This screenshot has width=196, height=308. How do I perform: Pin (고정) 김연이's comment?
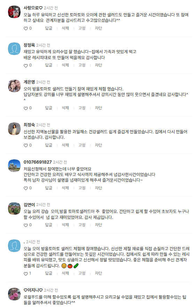pos(82,225)
